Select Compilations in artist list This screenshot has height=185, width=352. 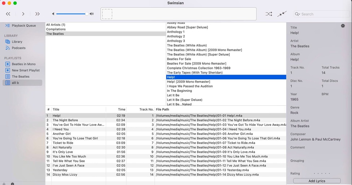[105, 29]
